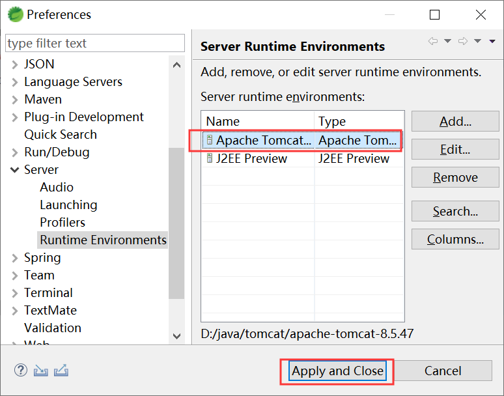Select Quick Search in the tree
Viewport: 504px width, 396px height.
61,134
